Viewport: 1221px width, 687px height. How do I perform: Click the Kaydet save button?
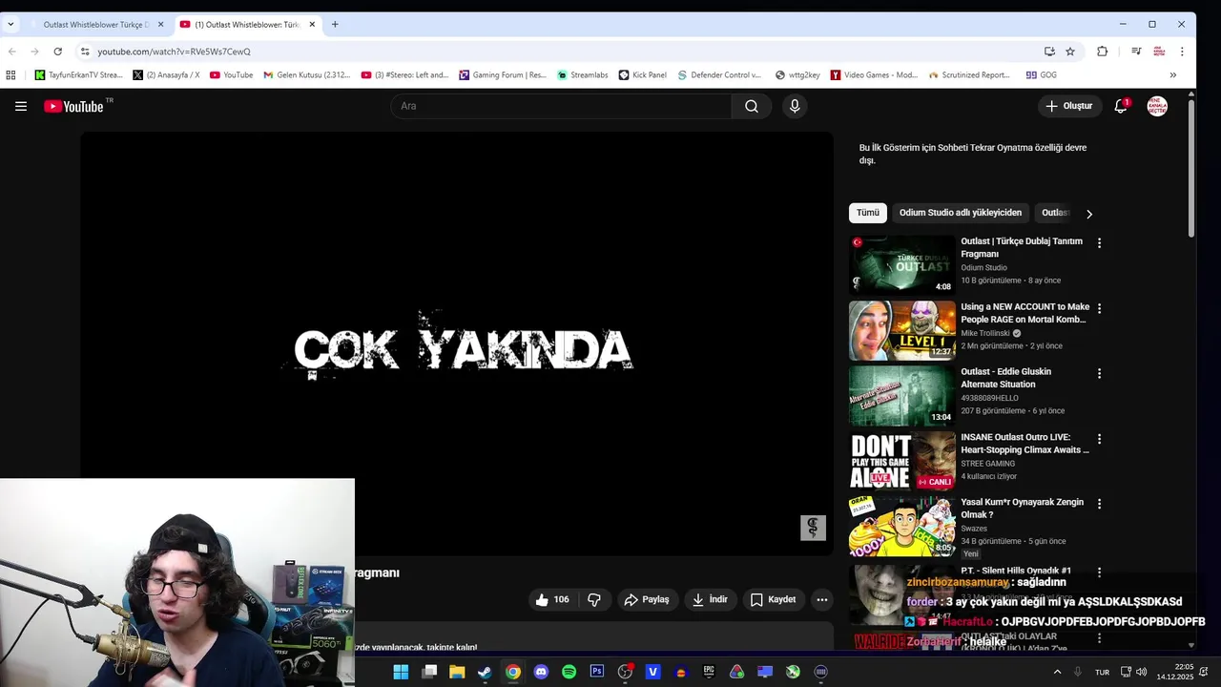773,599
